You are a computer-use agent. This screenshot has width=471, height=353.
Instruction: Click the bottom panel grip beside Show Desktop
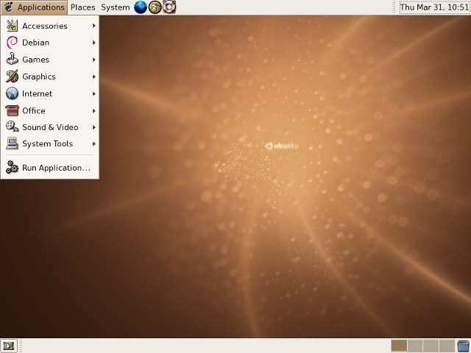(21, 346)
